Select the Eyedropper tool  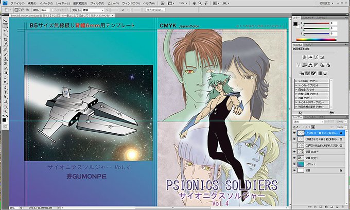[x=5, y=44]
